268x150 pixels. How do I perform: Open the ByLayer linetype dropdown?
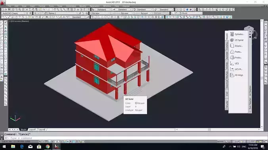[x=123, y=13]
